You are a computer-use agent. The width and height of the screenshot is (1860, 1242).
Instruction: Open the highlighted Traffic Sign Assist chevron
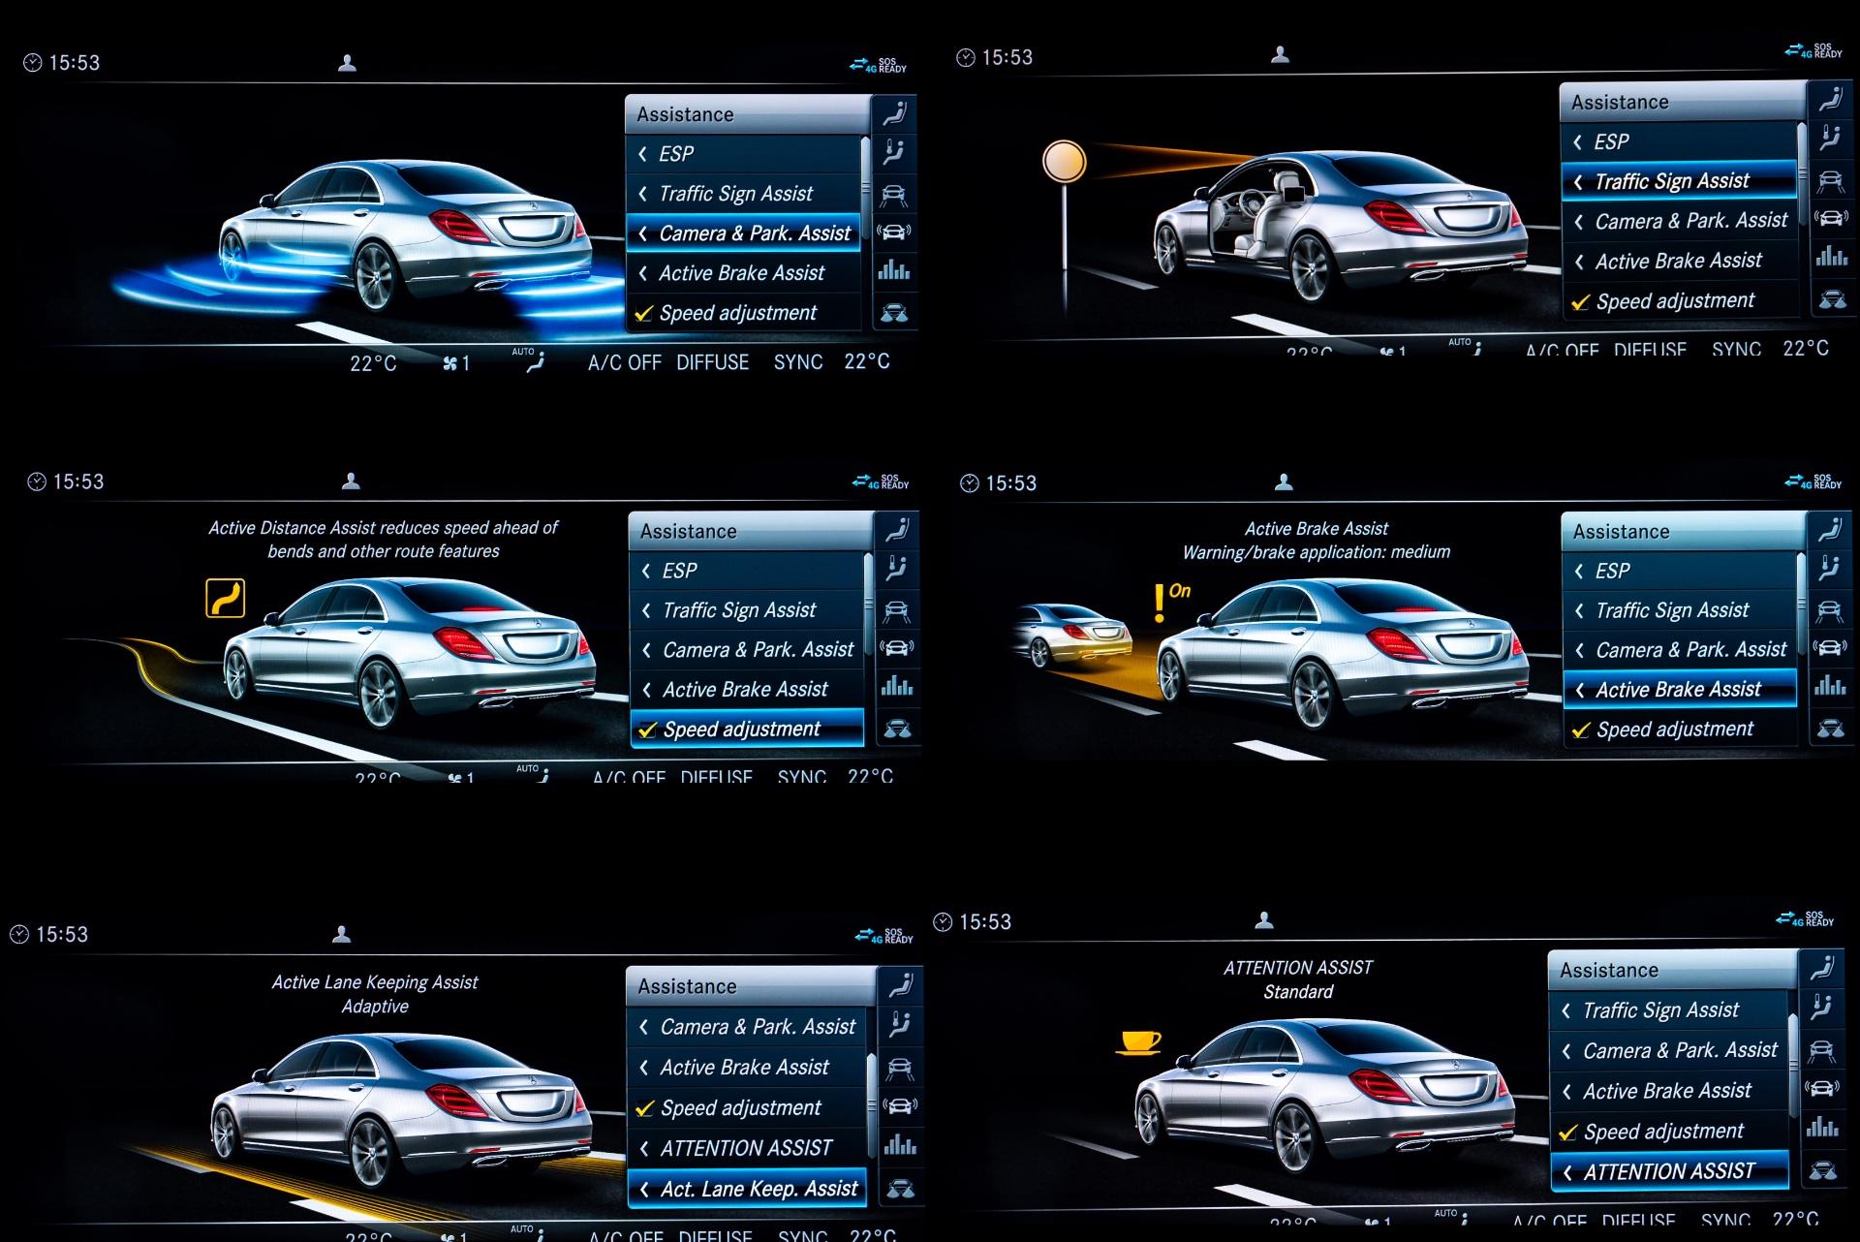click(x=1578, y=182)
